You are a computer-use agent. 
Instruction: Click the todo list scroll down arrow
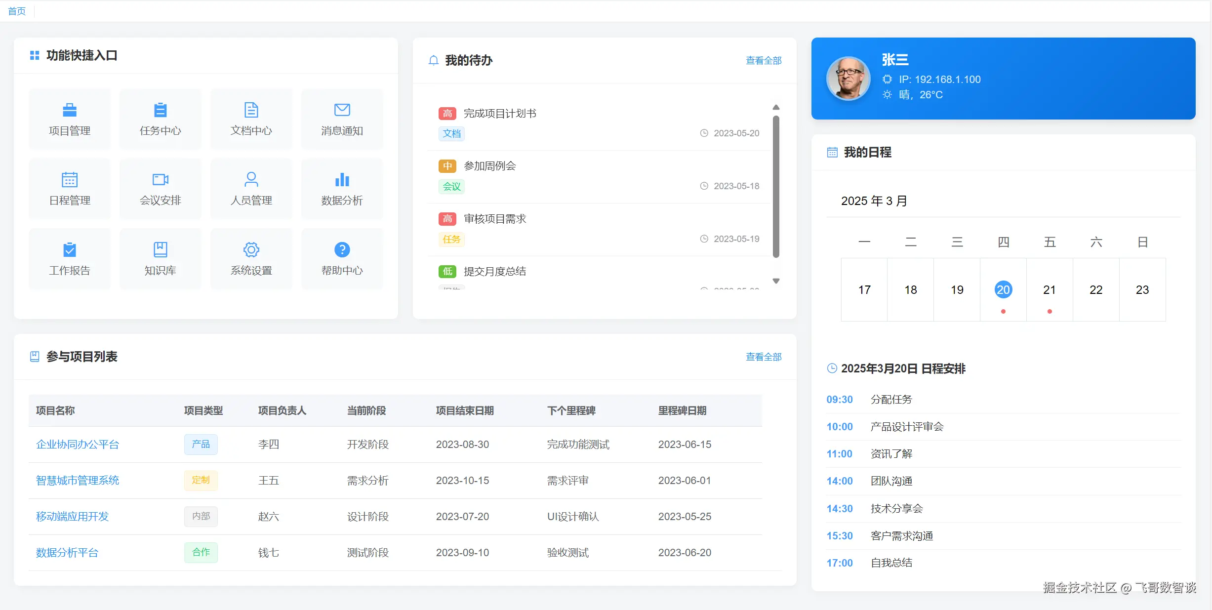(x=776, y=281)
